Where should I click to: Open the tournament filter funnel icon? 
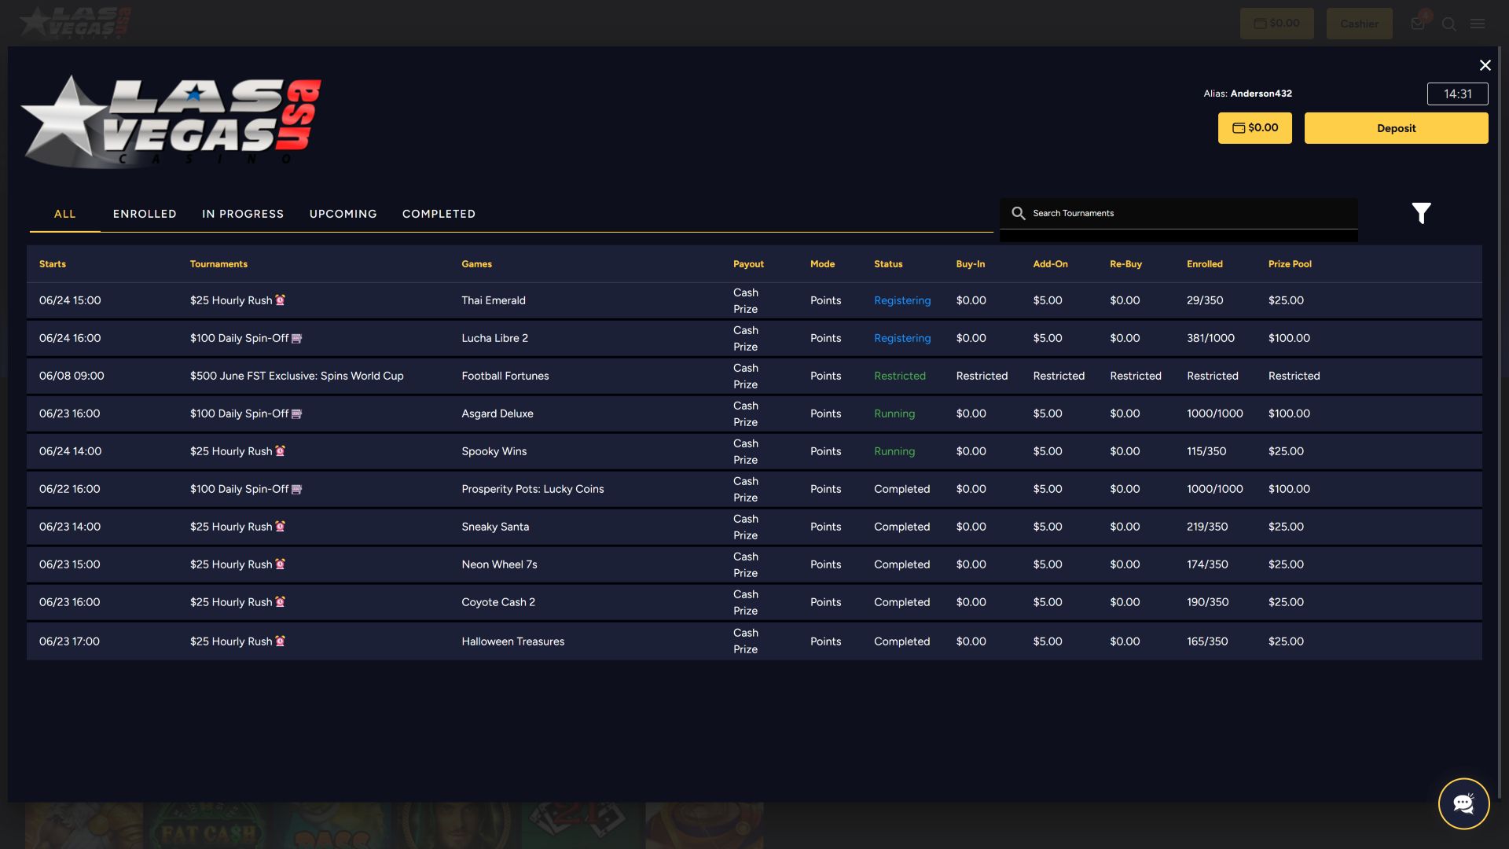click(x=1421, y=213)
